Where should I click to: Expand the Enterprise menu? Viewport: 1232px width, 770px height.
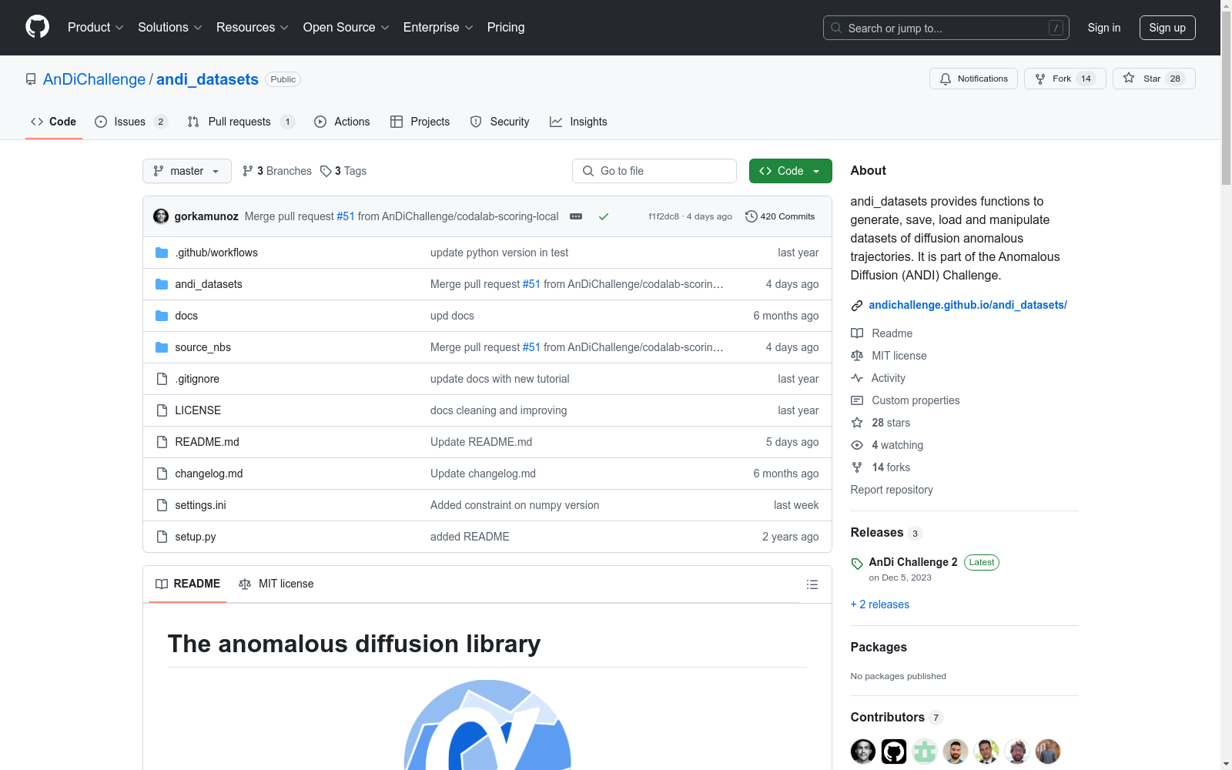[438, 27]
